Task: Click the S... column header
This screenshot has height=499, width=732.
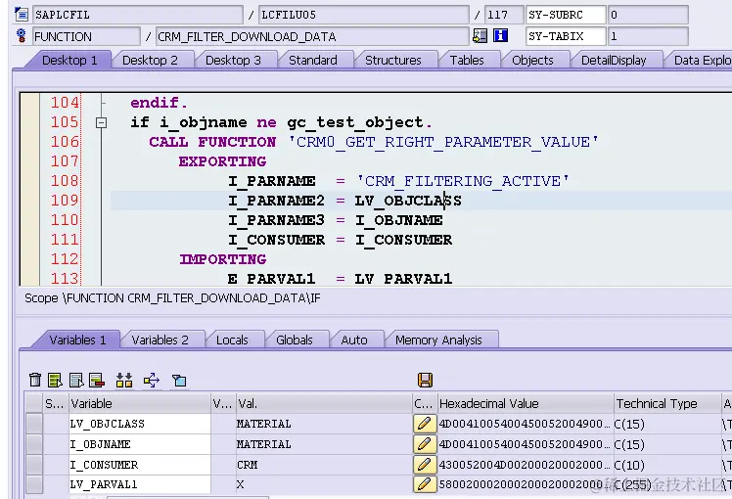Action: pyautogui.click(x=55, y=403)
